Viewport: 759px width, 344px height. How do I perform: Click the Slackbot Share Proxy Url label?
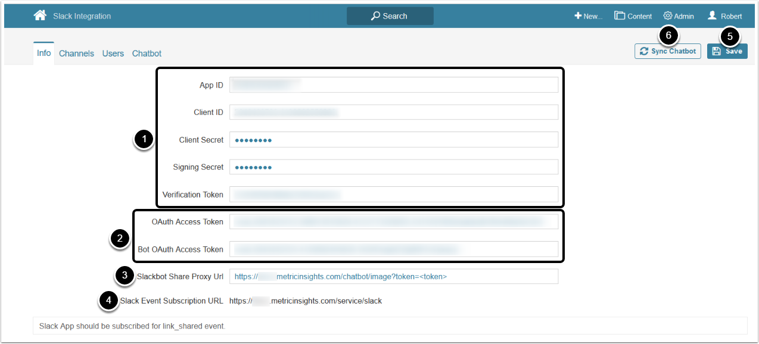(x=180, y=277)
